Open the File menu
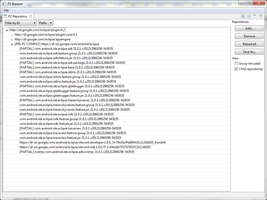 click(6, 10)
